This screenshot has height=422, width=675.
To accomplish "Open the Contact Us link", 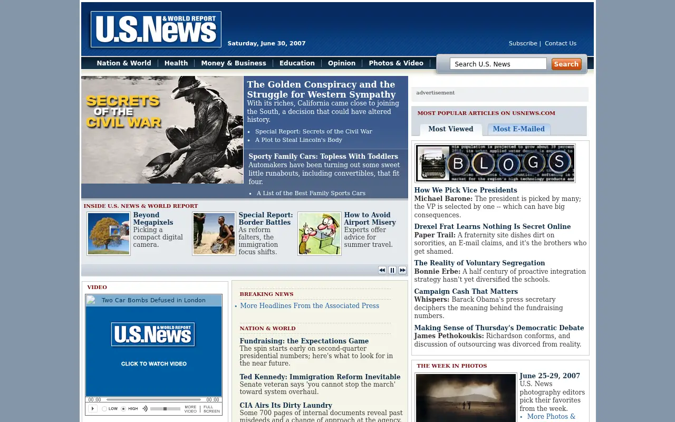I will point(561,44).
